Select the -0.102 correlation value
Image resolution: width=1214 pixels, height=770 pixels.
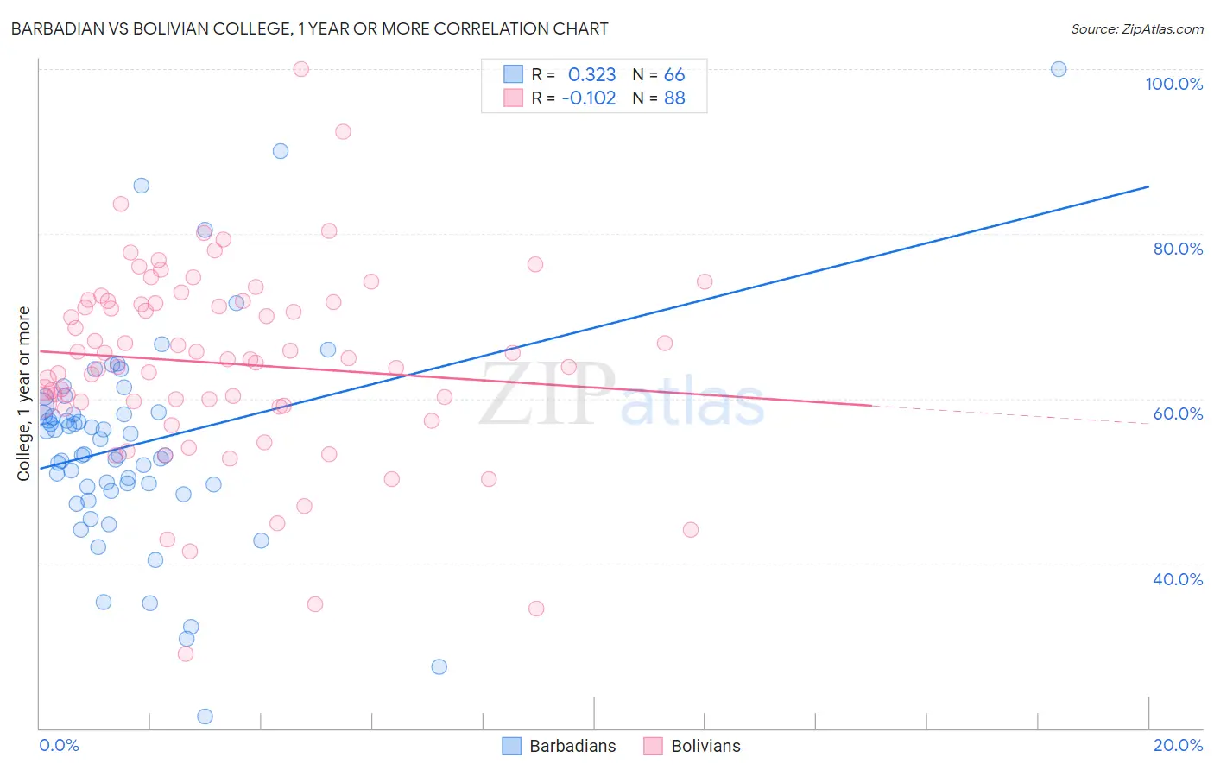pyautogui.click(x=588, y=98)
